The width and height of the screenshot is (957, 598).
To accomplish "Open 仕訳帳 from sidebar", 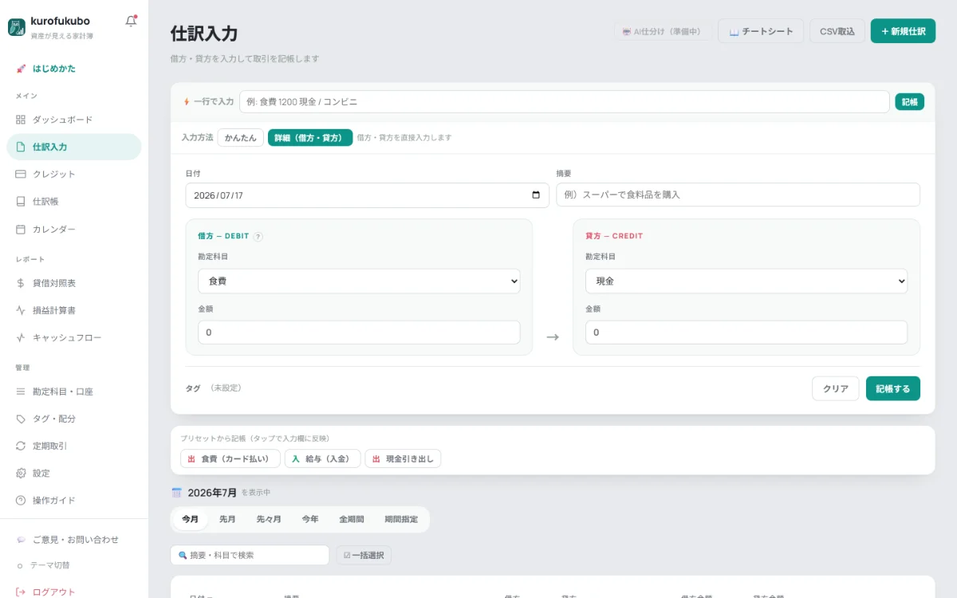I will click(x=74, y=202).
